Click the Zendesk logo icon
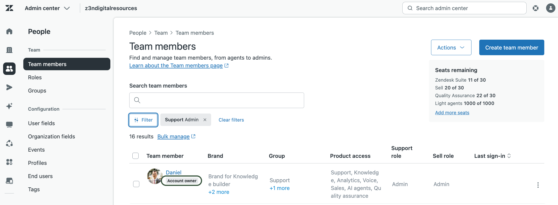Image resolution: width=558 pixels, height=205 pixels. [9, 8]
